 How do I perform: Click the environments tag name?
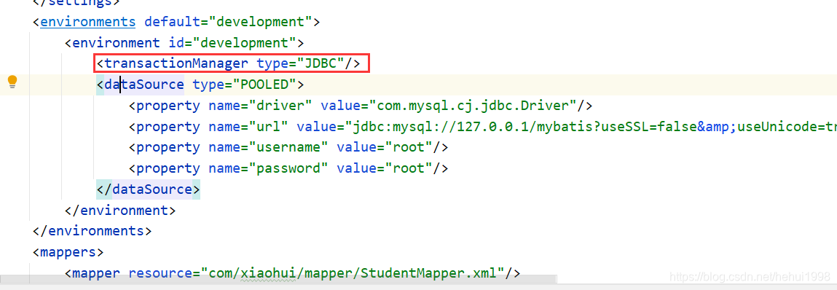coord(88,22)
